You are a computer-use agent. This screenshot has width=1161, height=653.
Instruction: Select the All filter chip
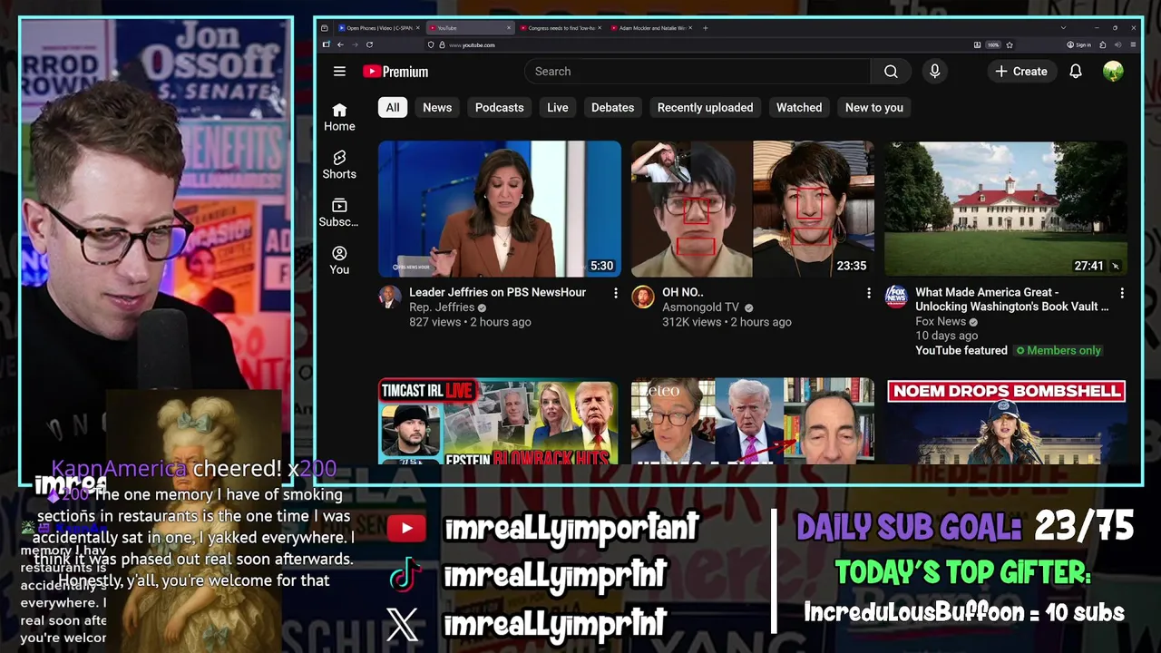[x=393, y=107]
